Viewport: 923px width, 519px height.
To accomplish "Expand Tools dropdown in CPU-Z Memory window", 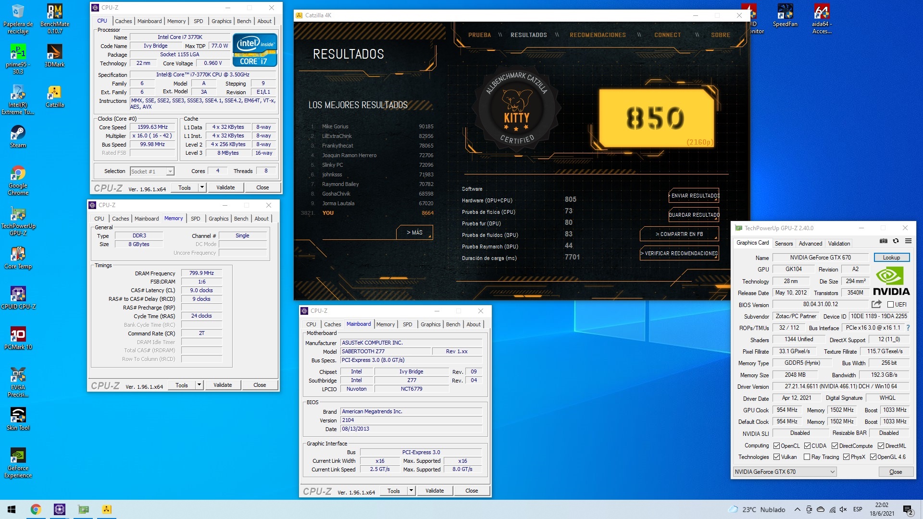I will [x=199, y=385].
